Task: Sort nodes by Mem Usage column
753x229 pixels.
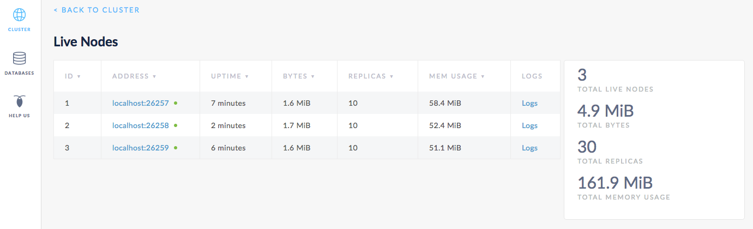Action: point(453,76)
